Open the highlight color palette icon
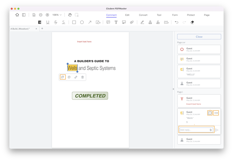This screenshot has width=233, height=161. [x=69, y=77]
